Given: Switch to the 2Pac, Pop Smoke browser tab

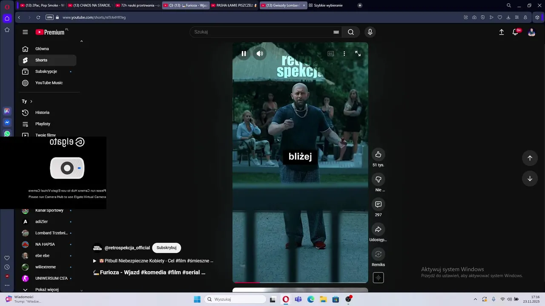Looking at the screenshot, I should 43,6.
